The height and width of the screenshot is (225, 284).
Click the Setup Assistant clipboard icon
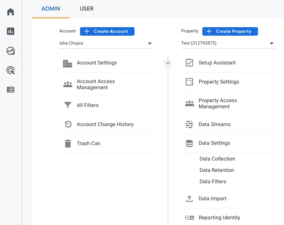(189, 62)
